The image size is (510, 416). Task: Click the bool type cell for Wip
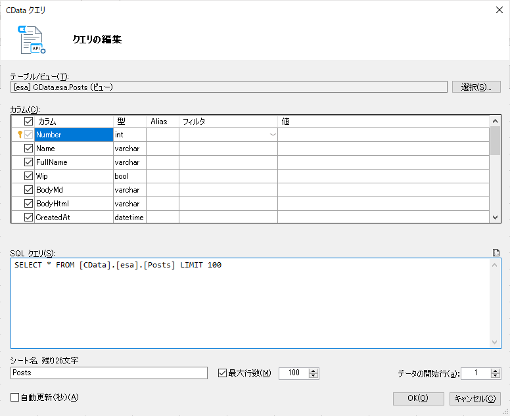click(x=129, y=176)
